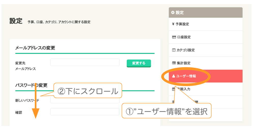Focus the 変更先メールアドレス input field
Viewport: 255px width, 129px height.
(85, 62)
